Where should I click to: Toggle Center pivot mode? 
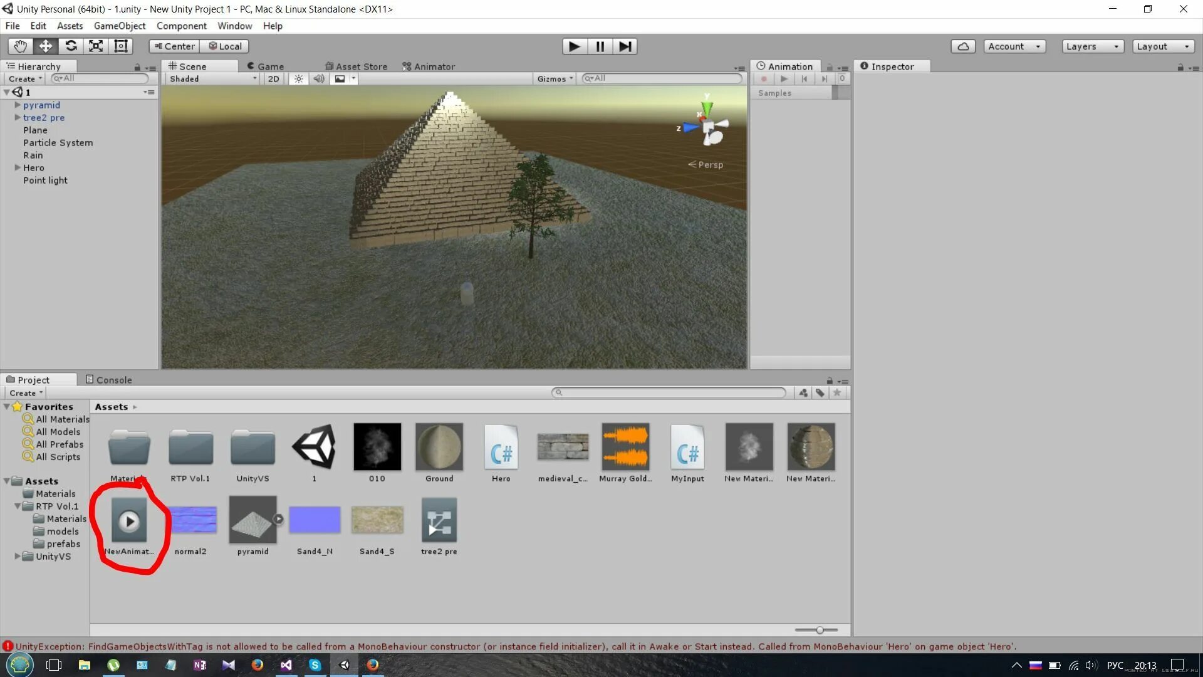[x=174, y=46]
